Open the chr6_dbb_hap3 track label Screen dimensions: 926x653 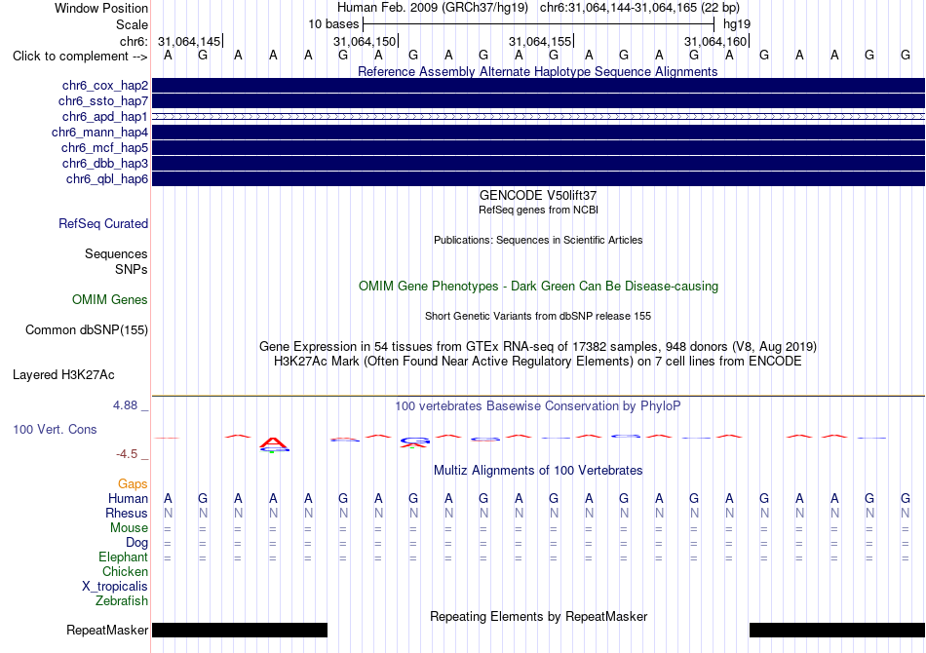tap(105, 163)
